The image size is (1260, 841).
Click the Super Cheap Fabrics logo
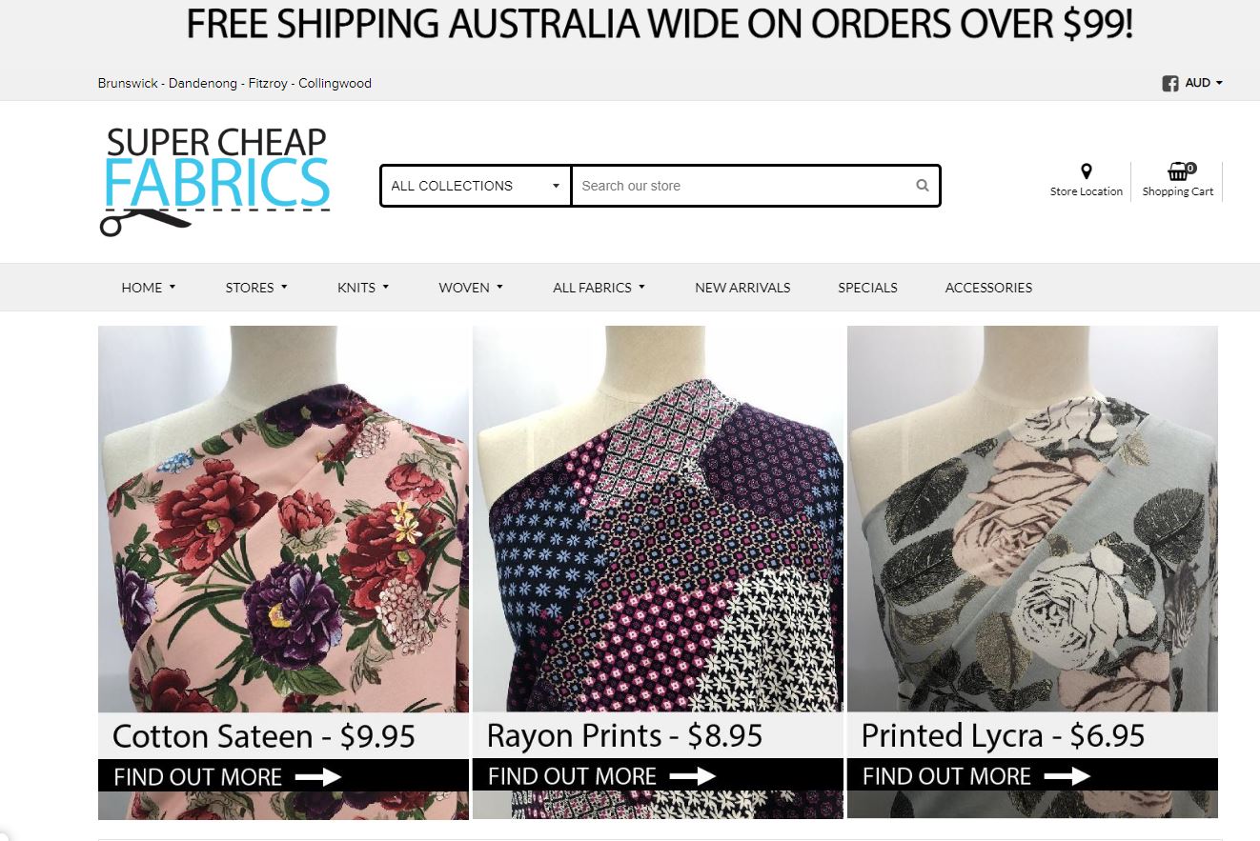(x=215, y=181)
